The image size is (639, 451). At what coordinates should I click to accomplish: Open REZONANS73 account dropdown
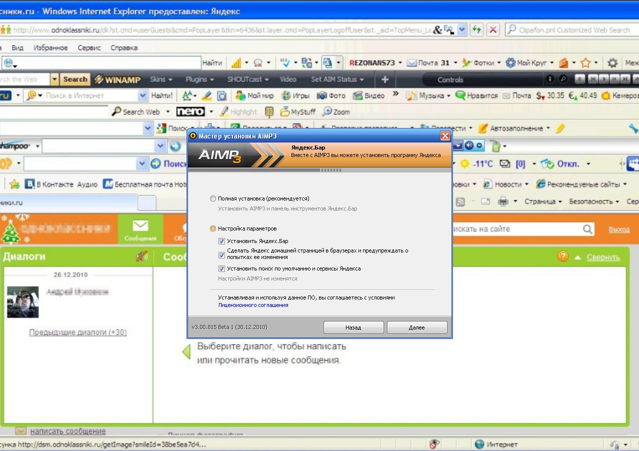376,63
